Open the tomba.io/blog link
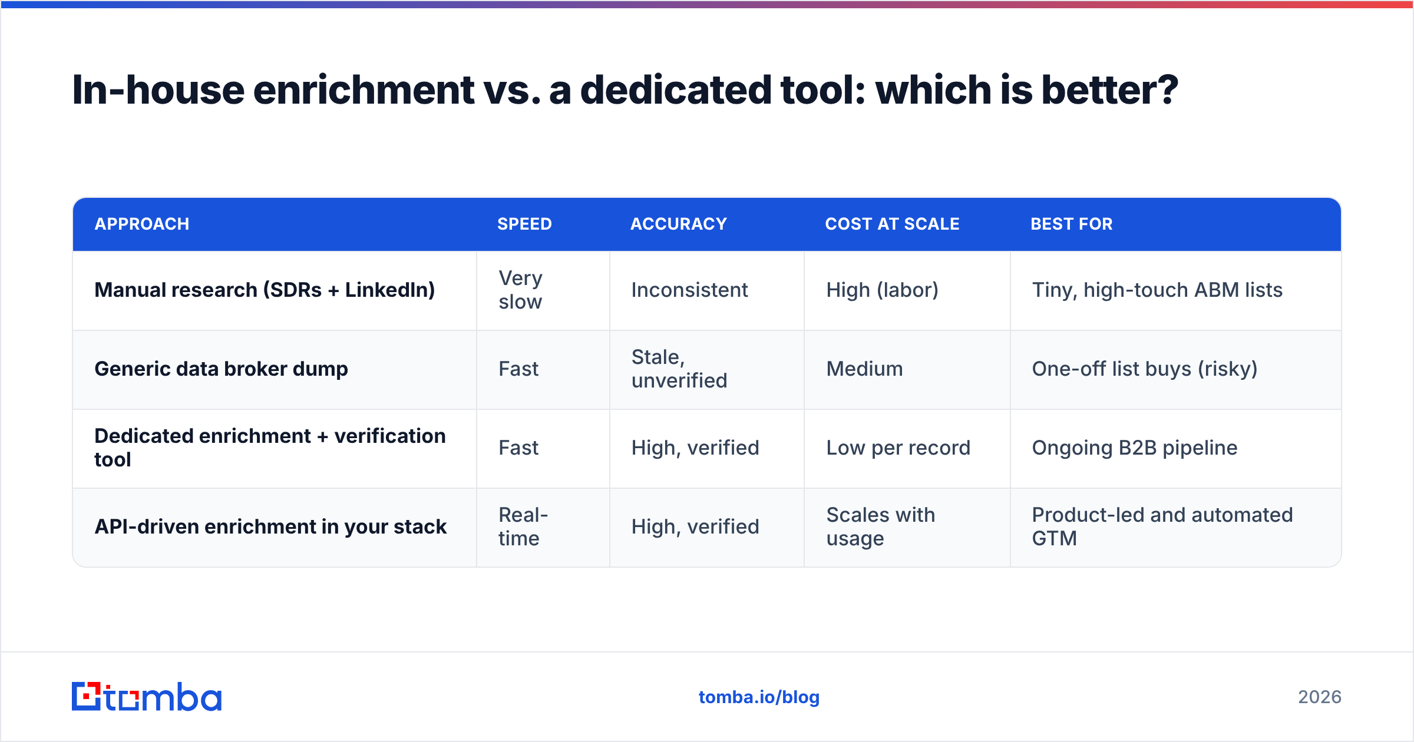Image resolution: width=1414 pixels, height=742 pixels. pyautogui.click(x=759, y=697)
